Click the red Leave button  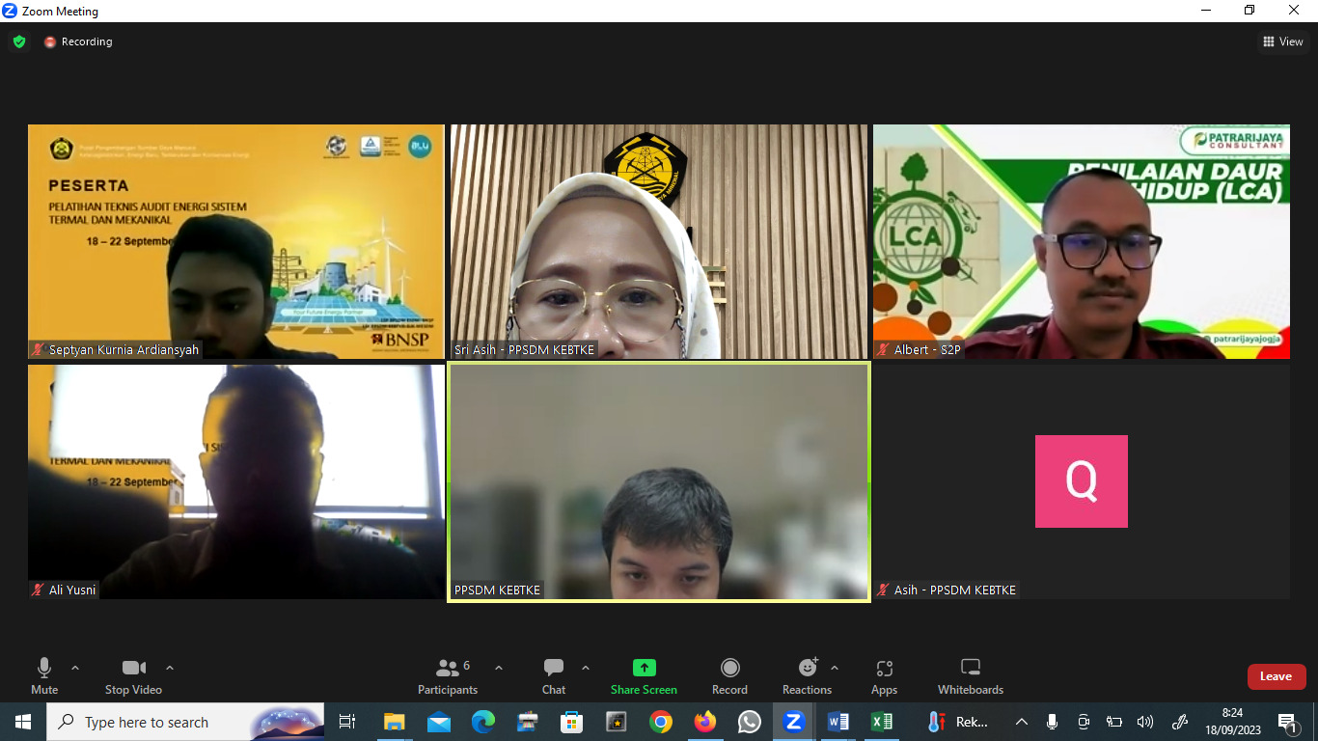click(x=1276, y=676)
